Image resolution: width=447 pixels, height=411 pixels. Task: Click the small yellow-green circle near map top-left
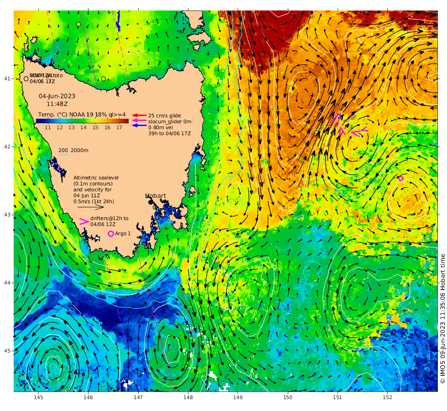click(x=78, y=24)
